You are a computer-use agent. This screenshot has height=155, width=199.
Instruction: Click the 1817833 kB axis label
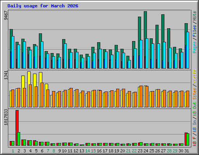pos(6,117)
